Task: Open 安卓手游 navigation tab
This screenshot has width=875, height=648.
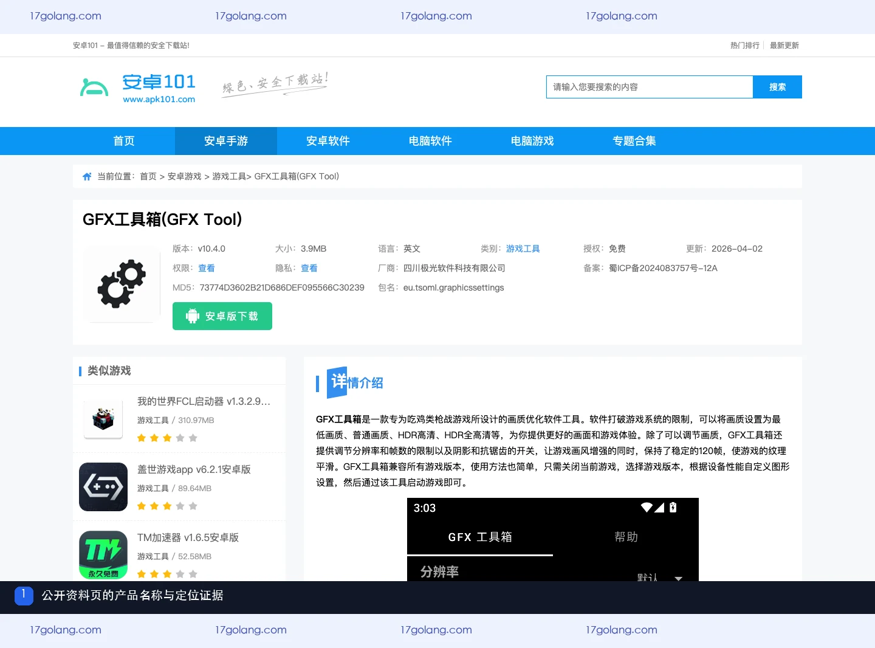Action: point(226,141)
